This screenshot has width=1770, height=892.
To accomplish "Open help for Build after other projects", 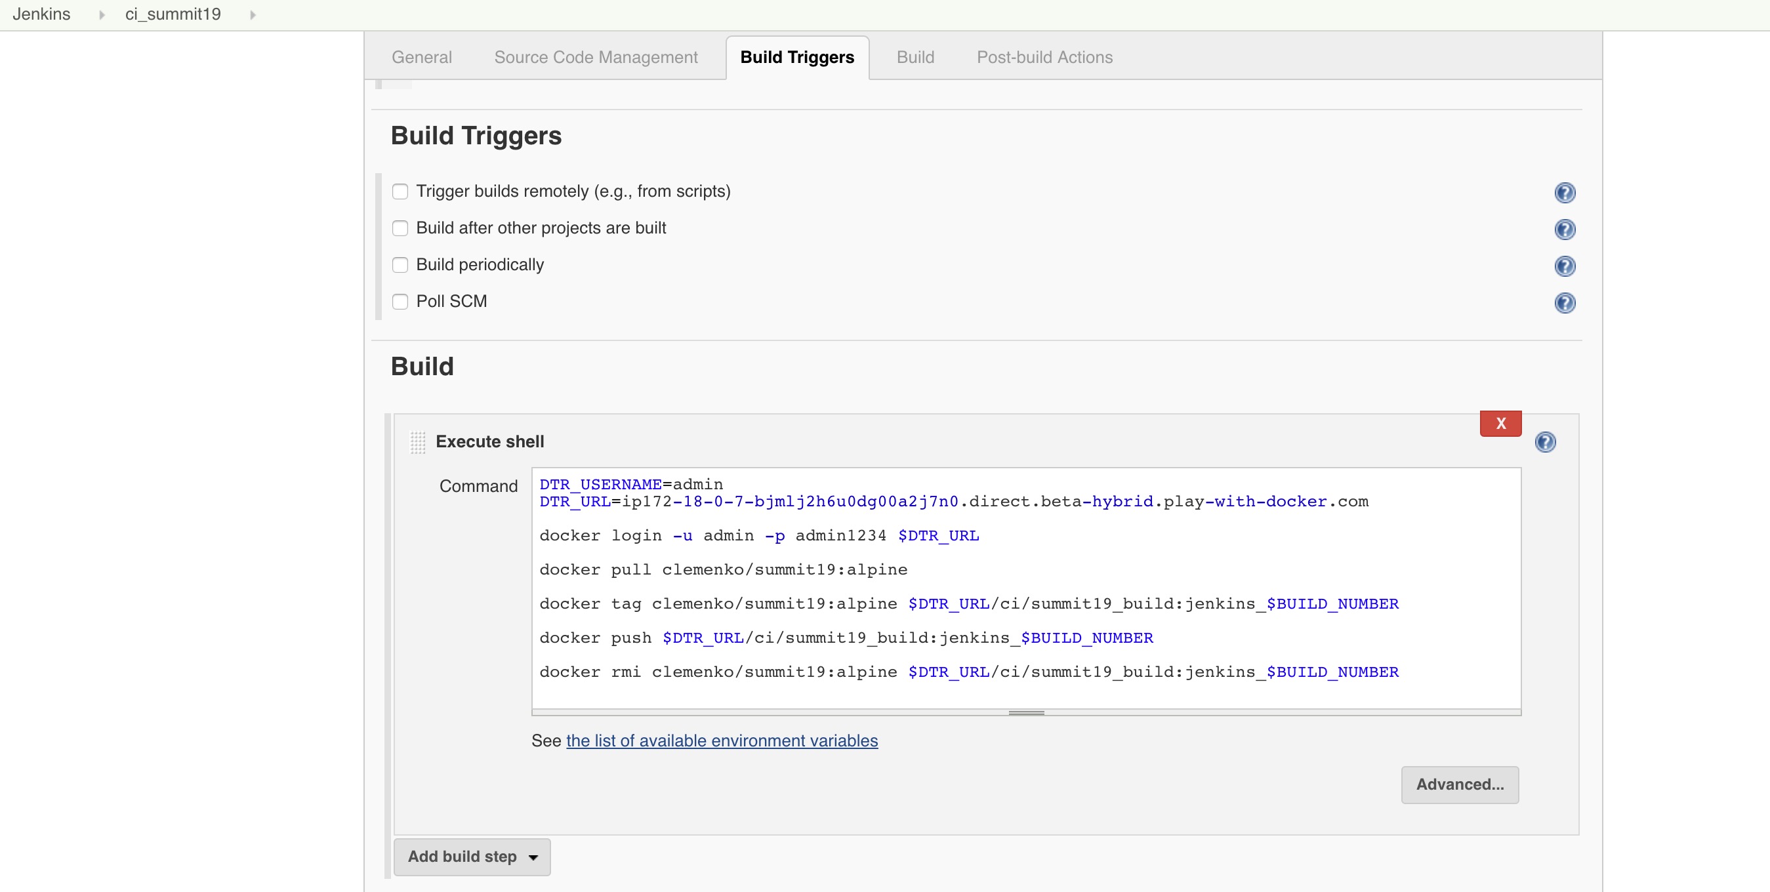I will coord(1565,230).
